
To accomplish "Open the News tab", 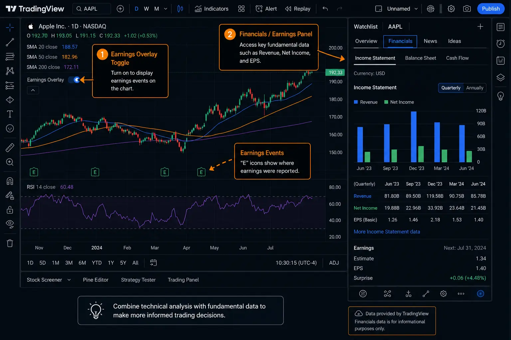I will click(x=430, y=41).
